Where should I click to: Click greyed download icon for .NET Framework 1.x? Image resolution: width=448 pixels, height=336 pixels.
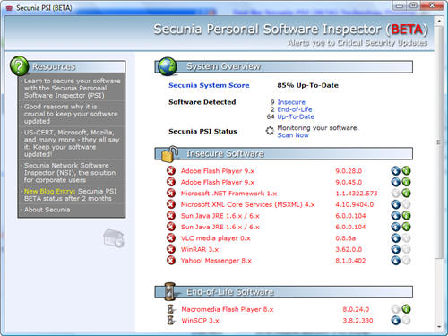click(395, 194)
